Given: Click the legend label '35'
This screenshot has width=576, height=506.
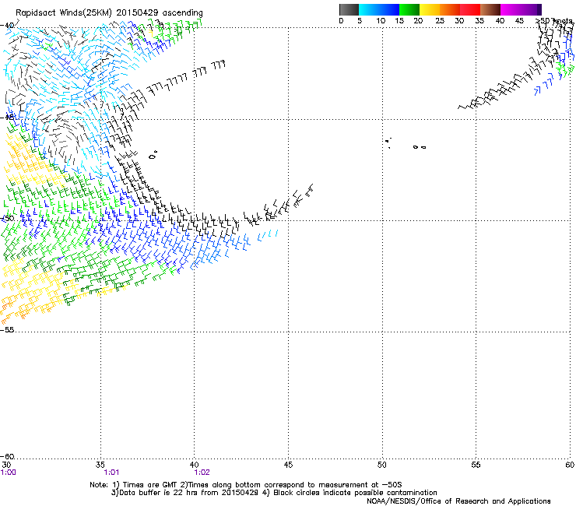Looking at the screenshot, I should pos(479,21).
